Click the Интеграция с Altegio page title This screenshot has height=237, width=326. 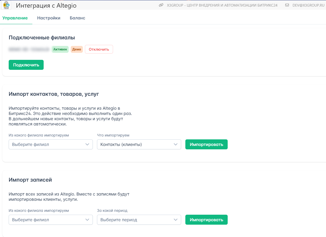click(x=46, y=6)
